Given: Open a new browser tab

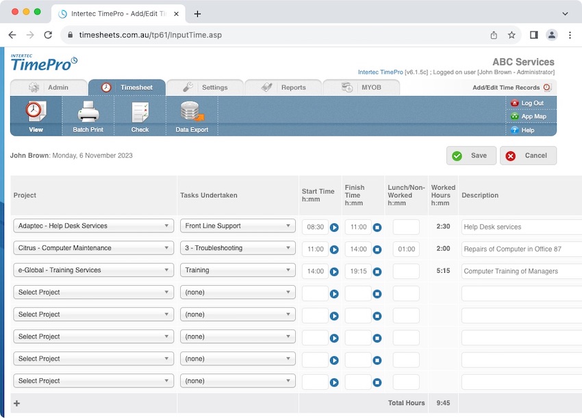Looking at the screenshot, I should 197,14.
